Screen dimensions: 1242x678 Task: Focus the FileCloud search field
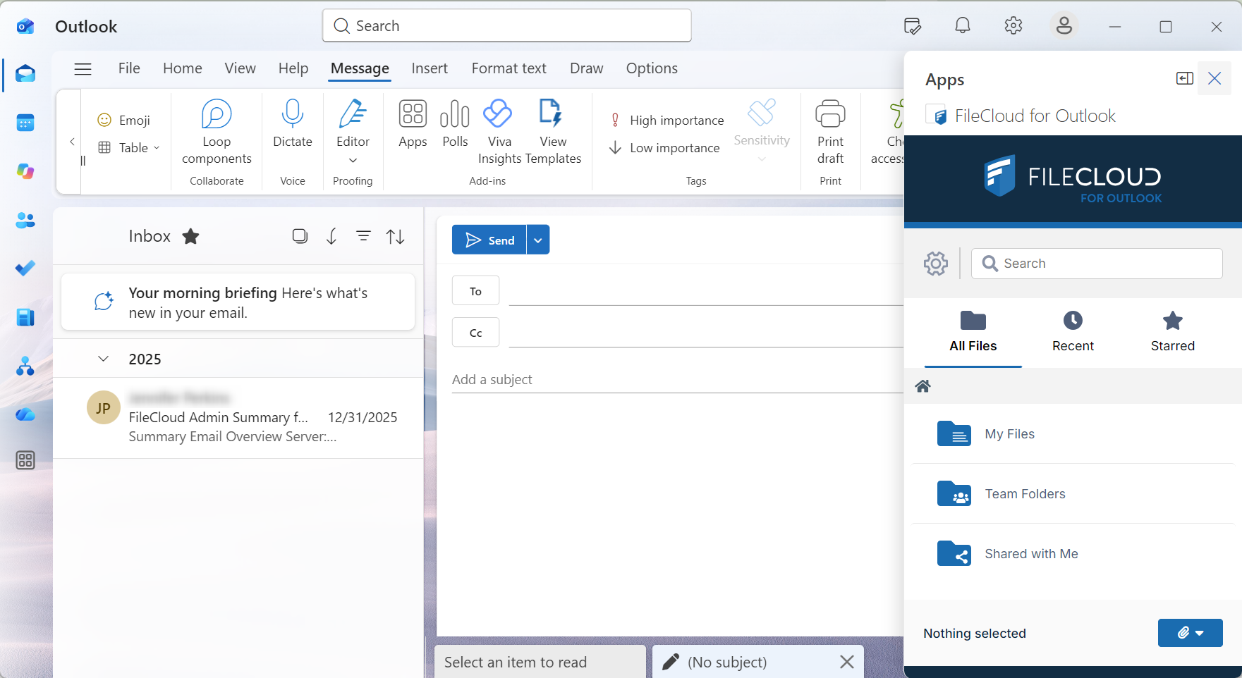coord(1097,264)
